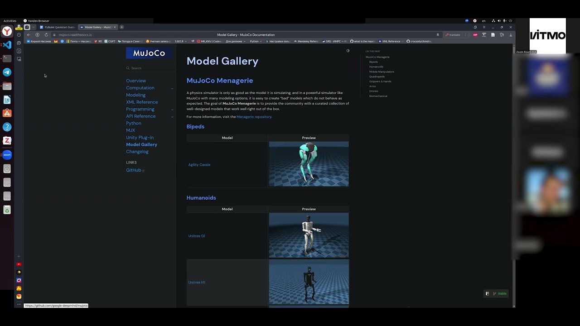Click the system volume icon

point(499,21)
